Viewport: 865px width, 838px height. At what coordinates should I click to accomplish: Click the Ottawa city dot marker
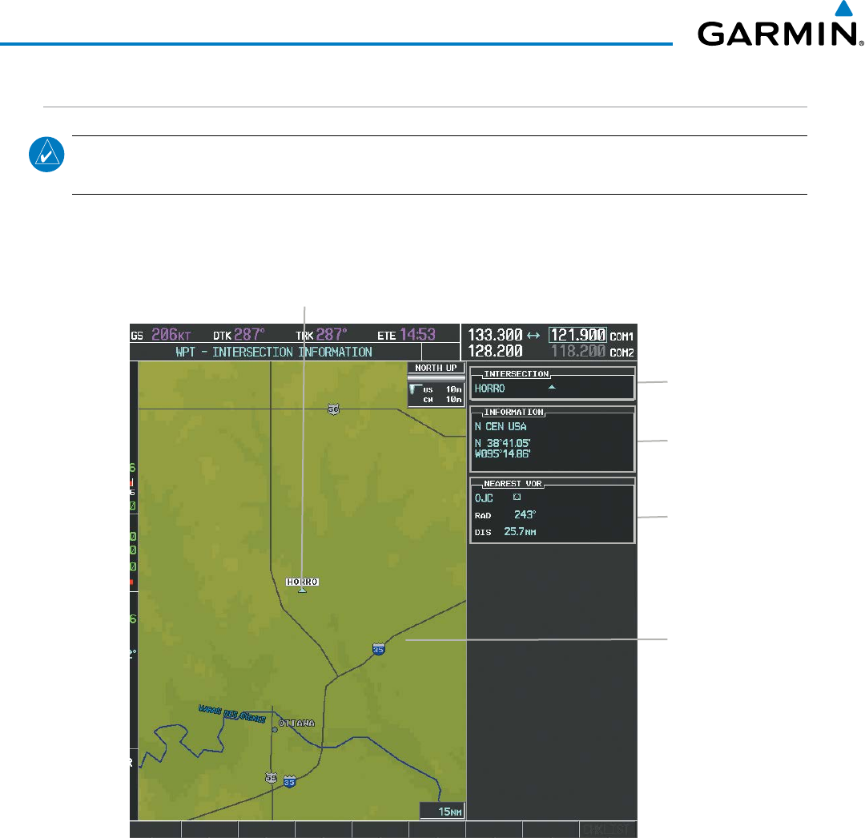point(275,730)
